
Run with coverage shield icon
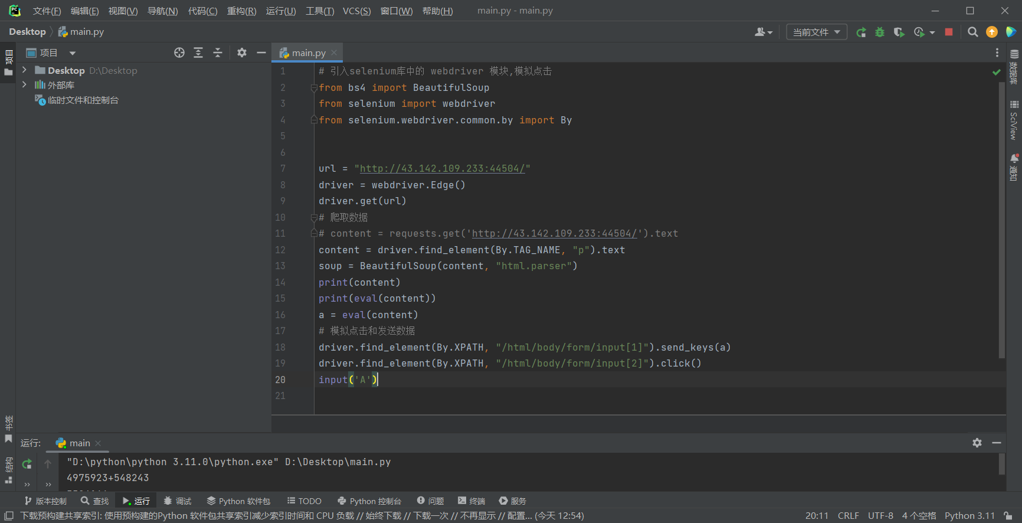coord(899,32)
